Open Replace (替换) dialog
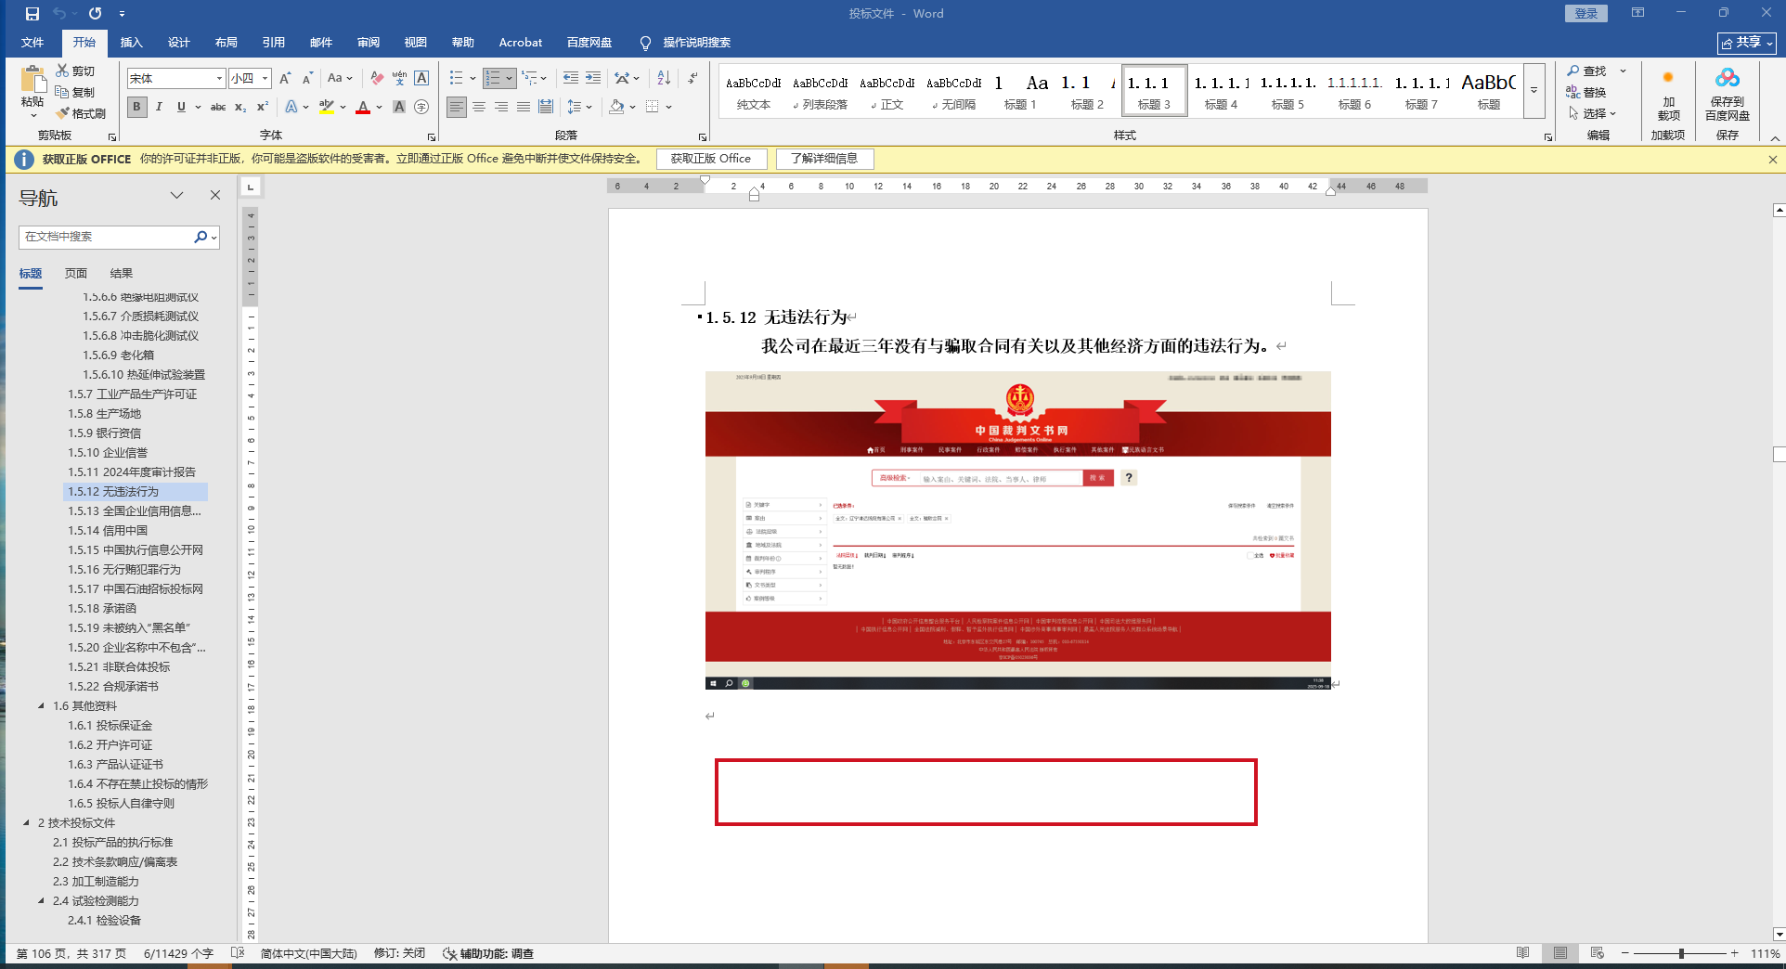Screen dimensions: 1786x969 pos(1587,92)
